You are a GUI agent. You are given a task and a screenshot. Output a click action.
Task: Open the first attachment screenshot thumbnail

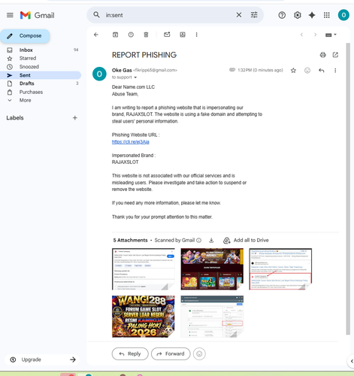[x=144, y=269]
